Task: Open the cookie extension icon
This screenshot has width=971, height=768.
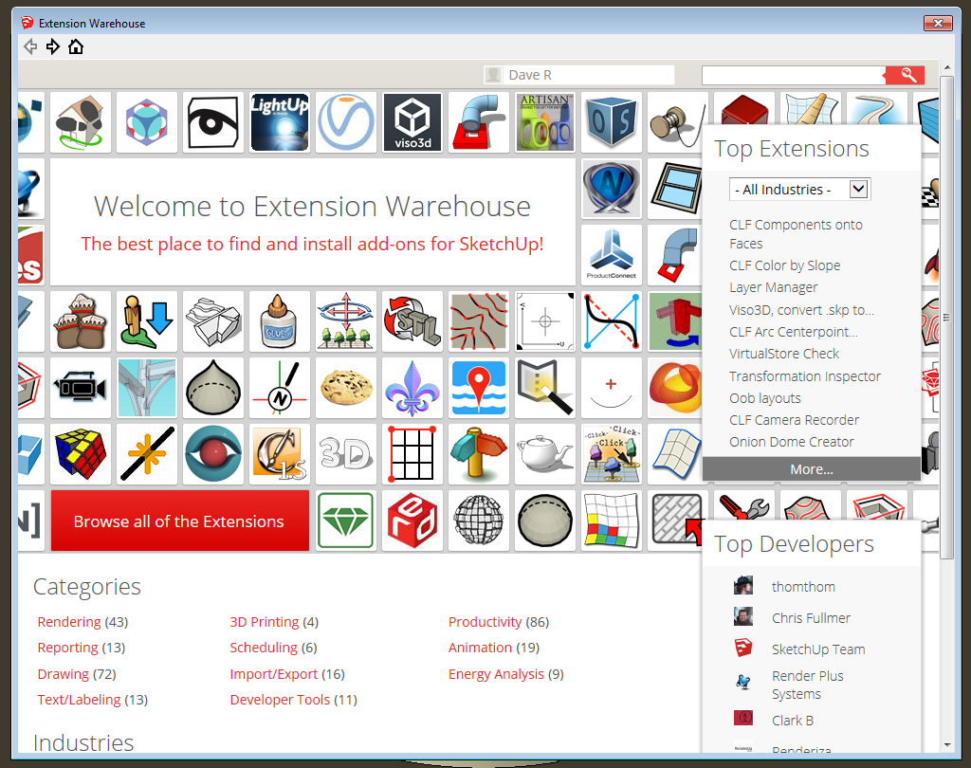Action: 346,388
